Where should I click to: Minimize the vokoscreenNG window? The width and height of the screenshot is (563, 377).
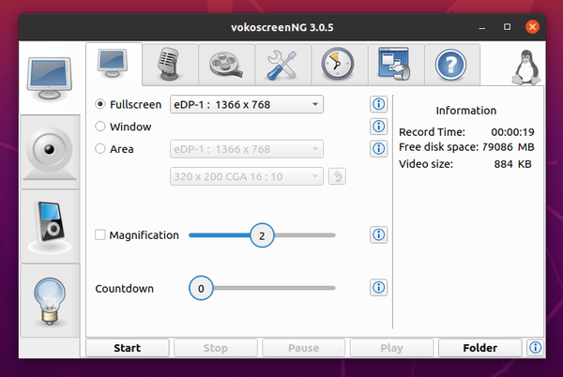482,27
